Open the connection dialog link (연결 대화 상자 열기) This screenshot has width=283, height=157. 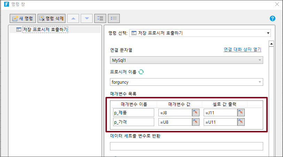tap(242, 50)
